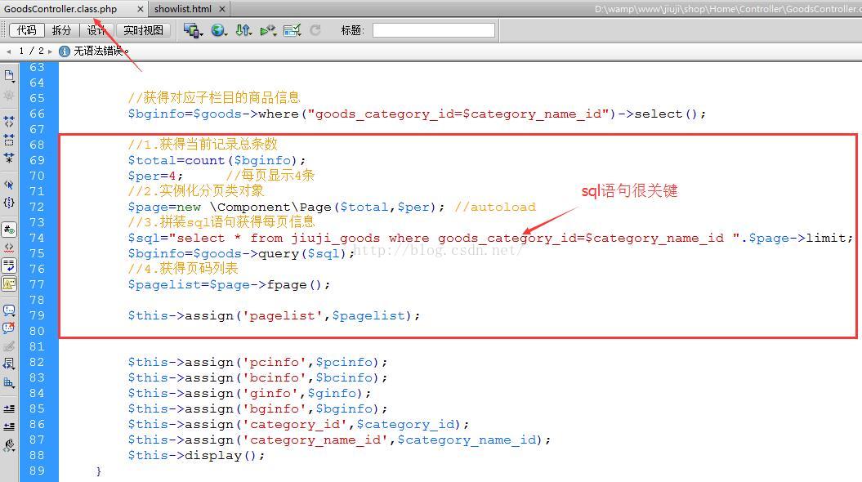Click the $pagelist=$page->fpage(); line
This screenshot has height=482, width=862.
(x=229, y=284)
